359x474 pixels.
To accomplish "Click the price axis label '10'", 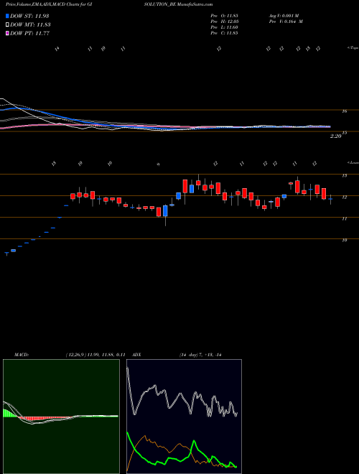I will click(344, 240).
